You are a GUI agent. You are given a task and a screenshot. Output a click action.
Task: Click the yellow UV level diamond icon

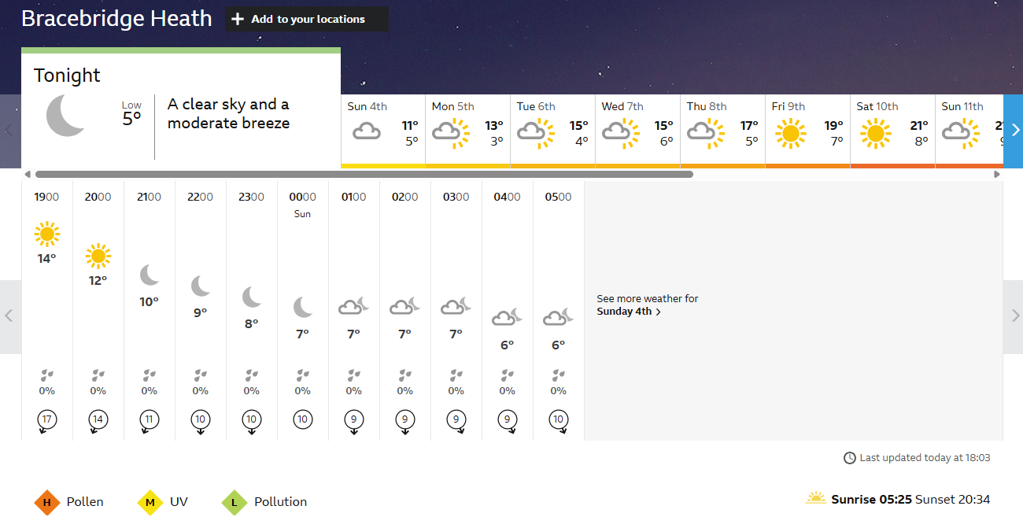(150, 502)
